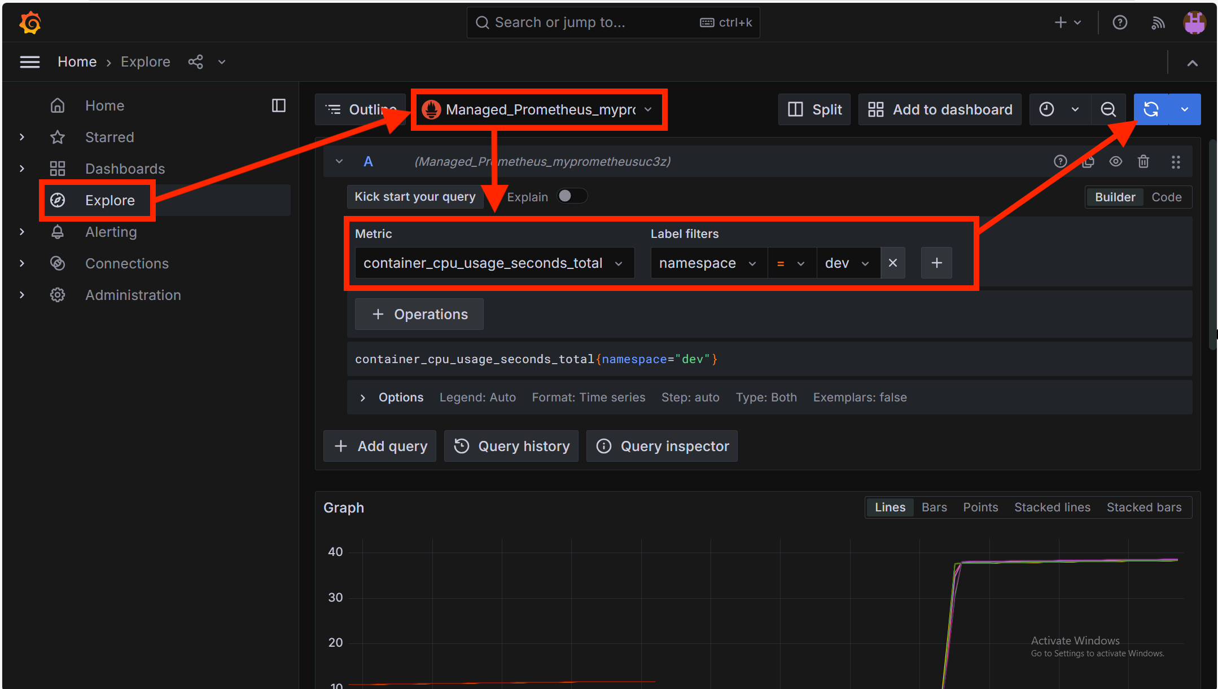Click the page vertical scrollbar

[x=1212, y=245]
